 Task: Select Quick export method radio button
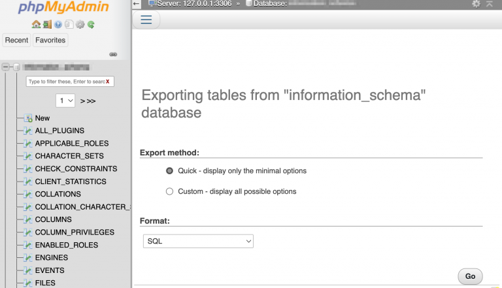pos(170,170)
